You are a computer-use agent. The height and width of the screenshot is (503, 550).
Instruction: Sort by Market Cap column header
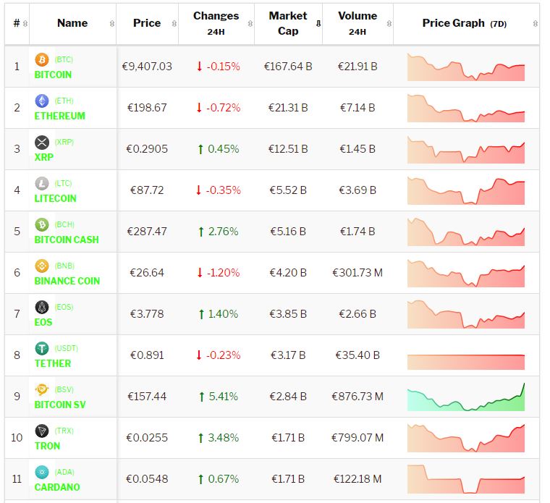click(x=288, y=23)
